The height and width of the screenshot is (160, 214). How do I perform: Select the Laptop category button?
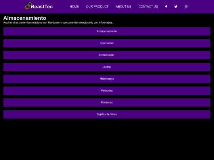coord(107,67)
